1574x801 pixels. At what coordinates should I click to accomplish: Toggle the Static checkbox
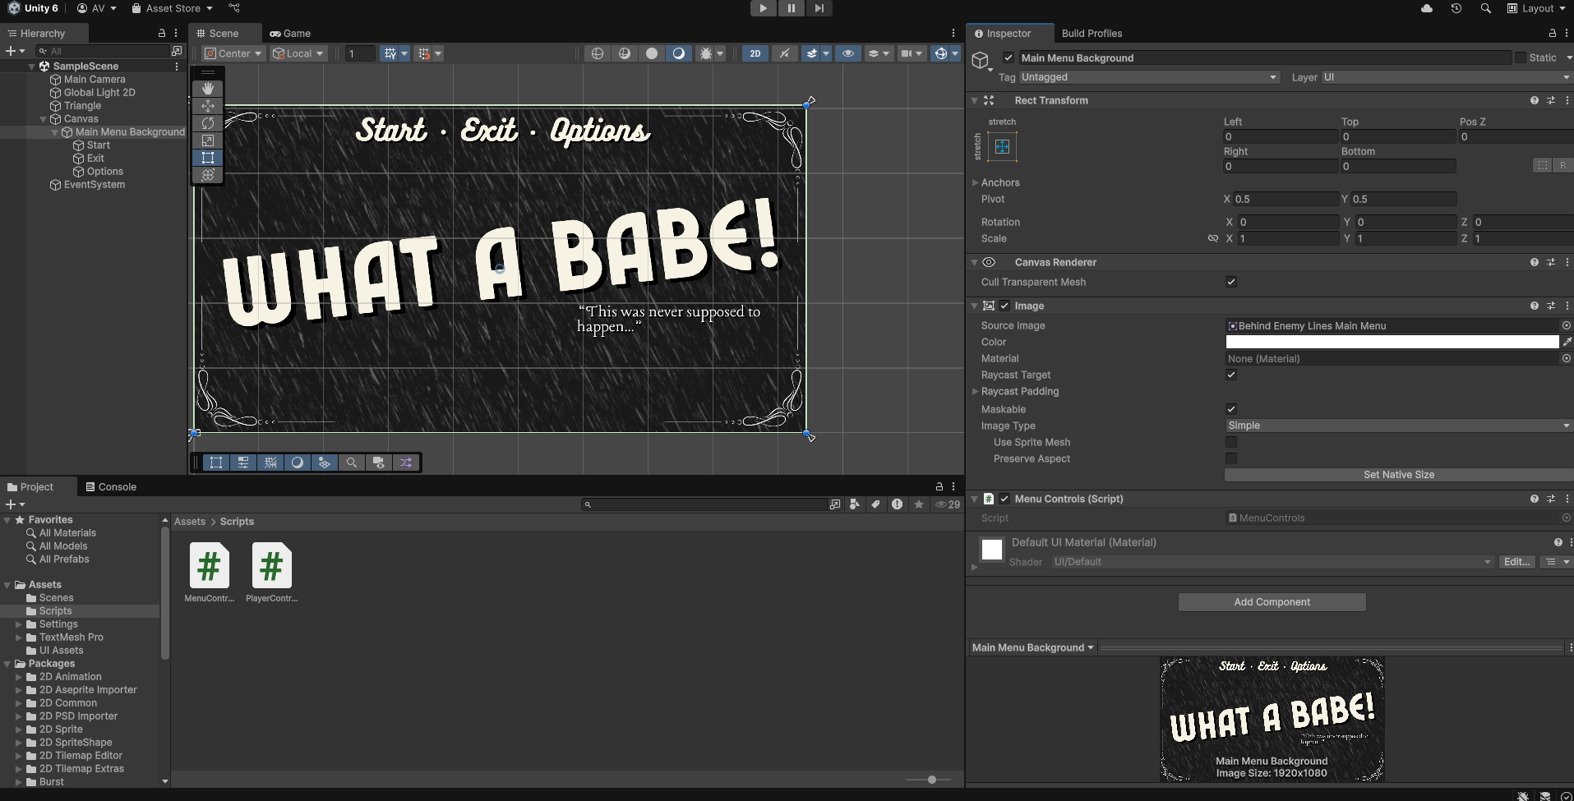tap(1521, 58)
